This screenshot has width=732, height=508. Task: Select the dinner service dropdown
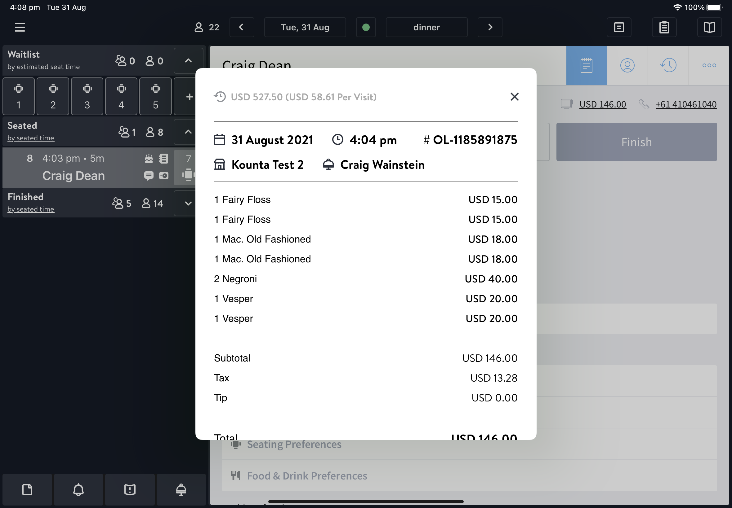point(426,27)
